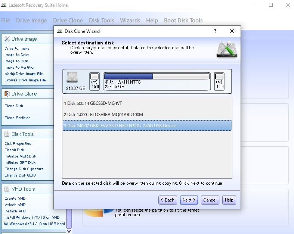Click Image to Drive link

point(17,55)
